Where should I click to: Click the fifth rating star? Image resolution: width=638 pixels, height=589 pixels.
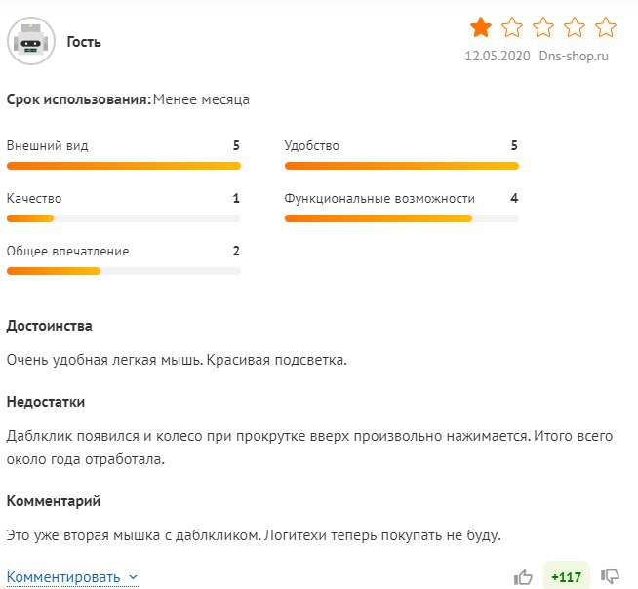pyautogui.click(x=606, y=26)
